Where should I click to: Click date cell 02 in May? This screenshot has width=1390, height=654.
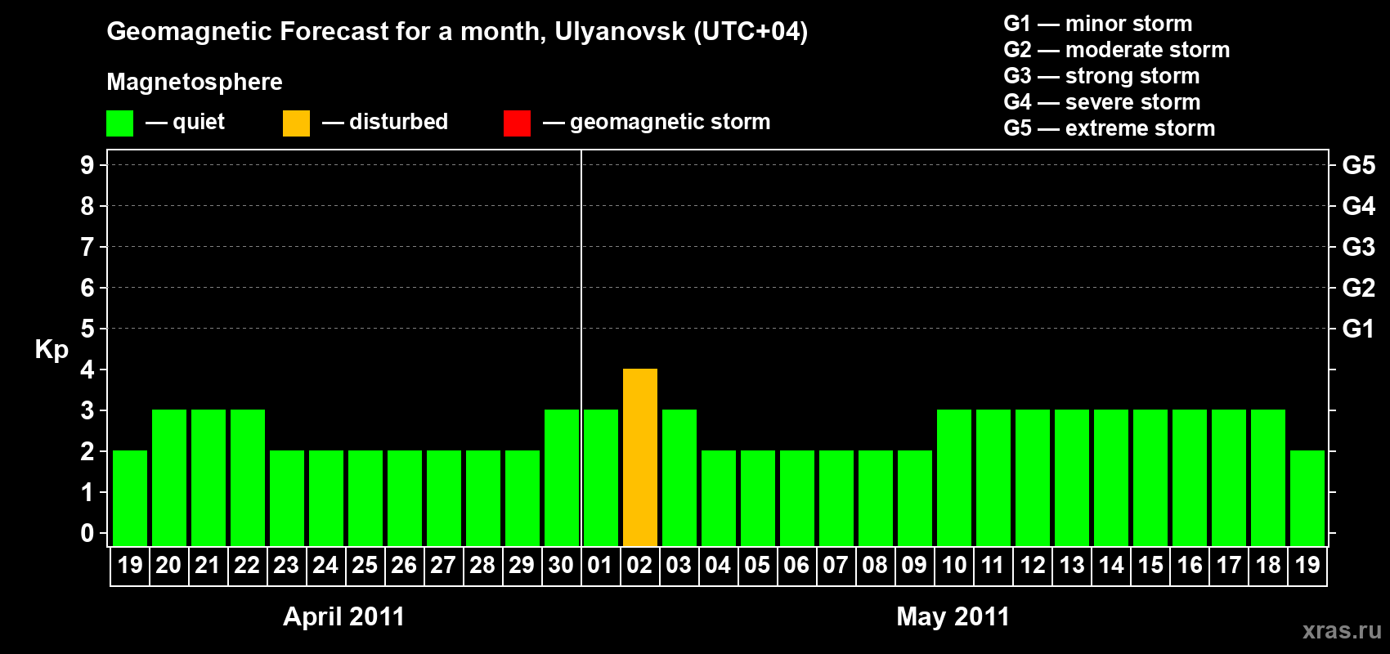coord(640,566)
